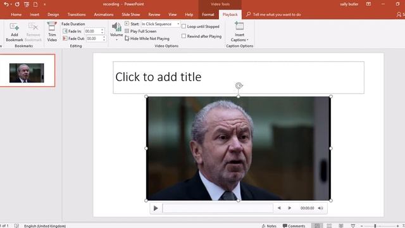Step the video forward
The width and height of the screenshot is (405, 228).
tap(290, 208)
